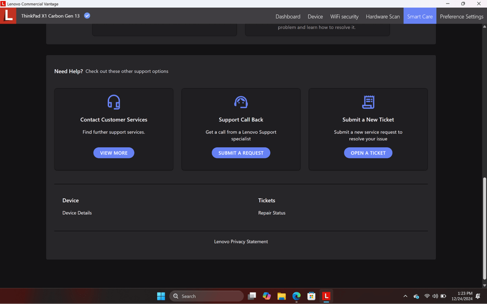Open the Hardware Scan tab
The width and height of the screenshot is (487, 304).
coord(383,17)
